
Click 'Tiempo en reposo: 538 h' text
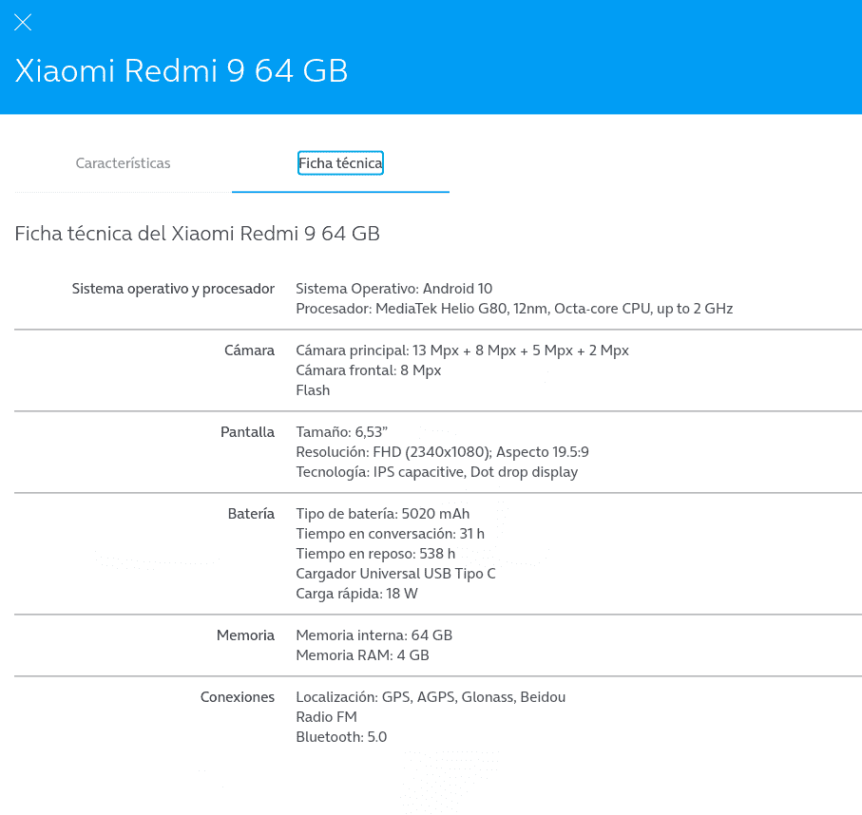375,554
